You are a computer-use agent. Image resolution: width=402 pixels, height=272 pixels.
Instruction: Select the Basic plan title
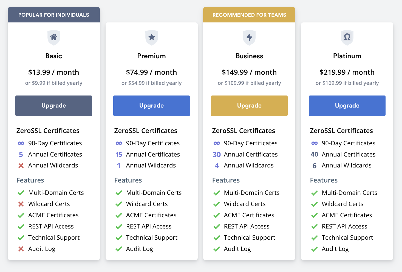pos(54,56)
